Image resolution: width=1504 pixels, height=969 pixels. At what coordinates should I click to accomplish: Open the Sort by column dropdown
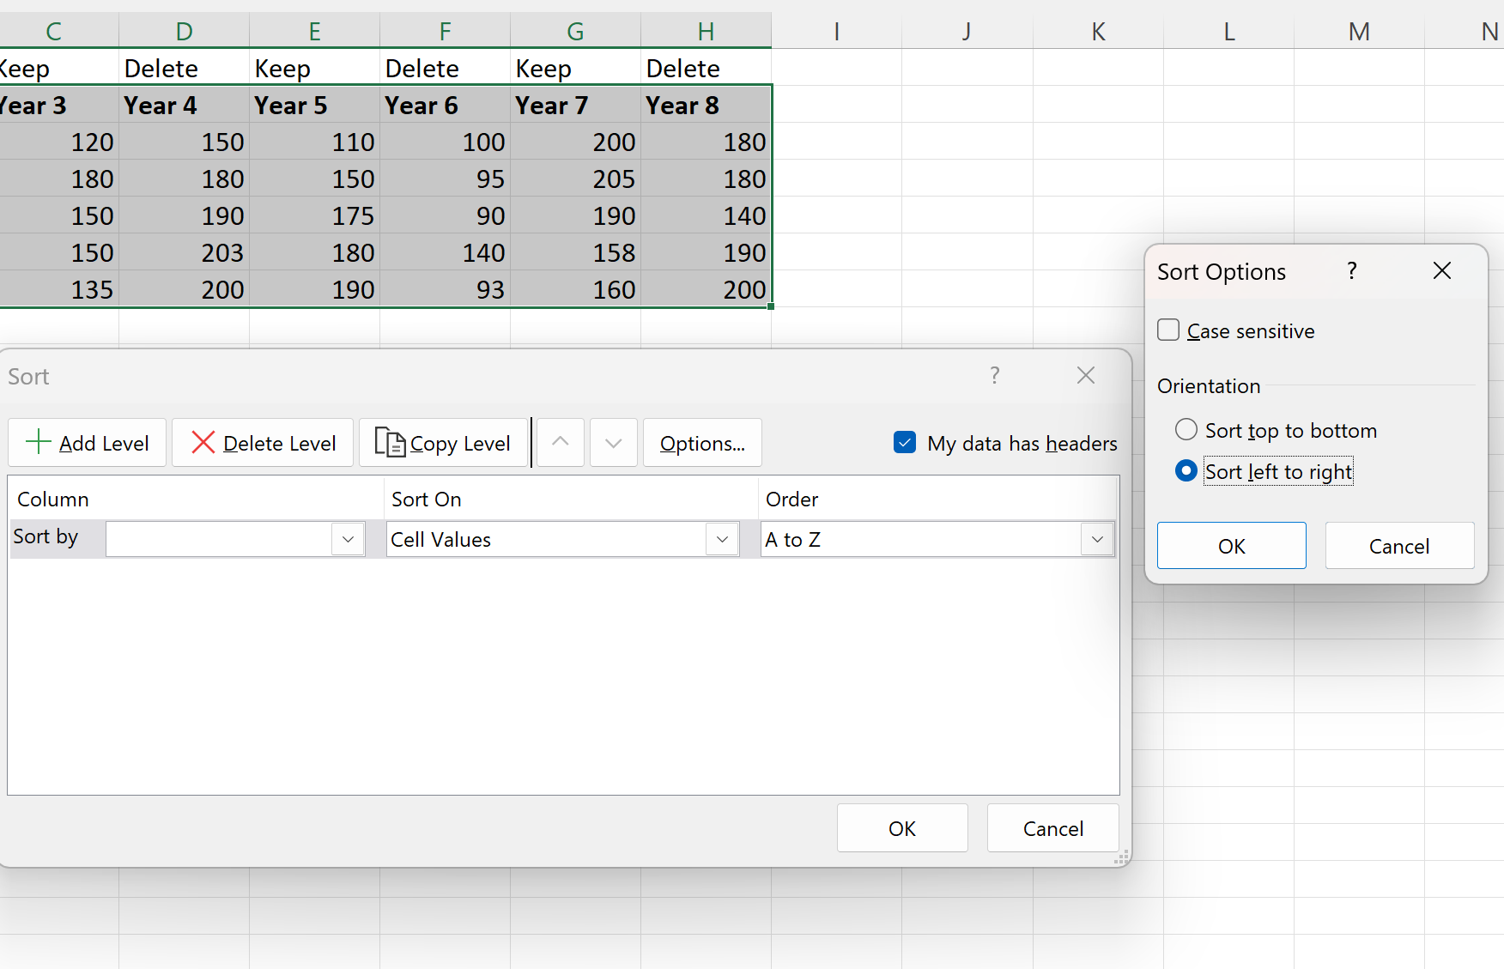click(347, 539)
